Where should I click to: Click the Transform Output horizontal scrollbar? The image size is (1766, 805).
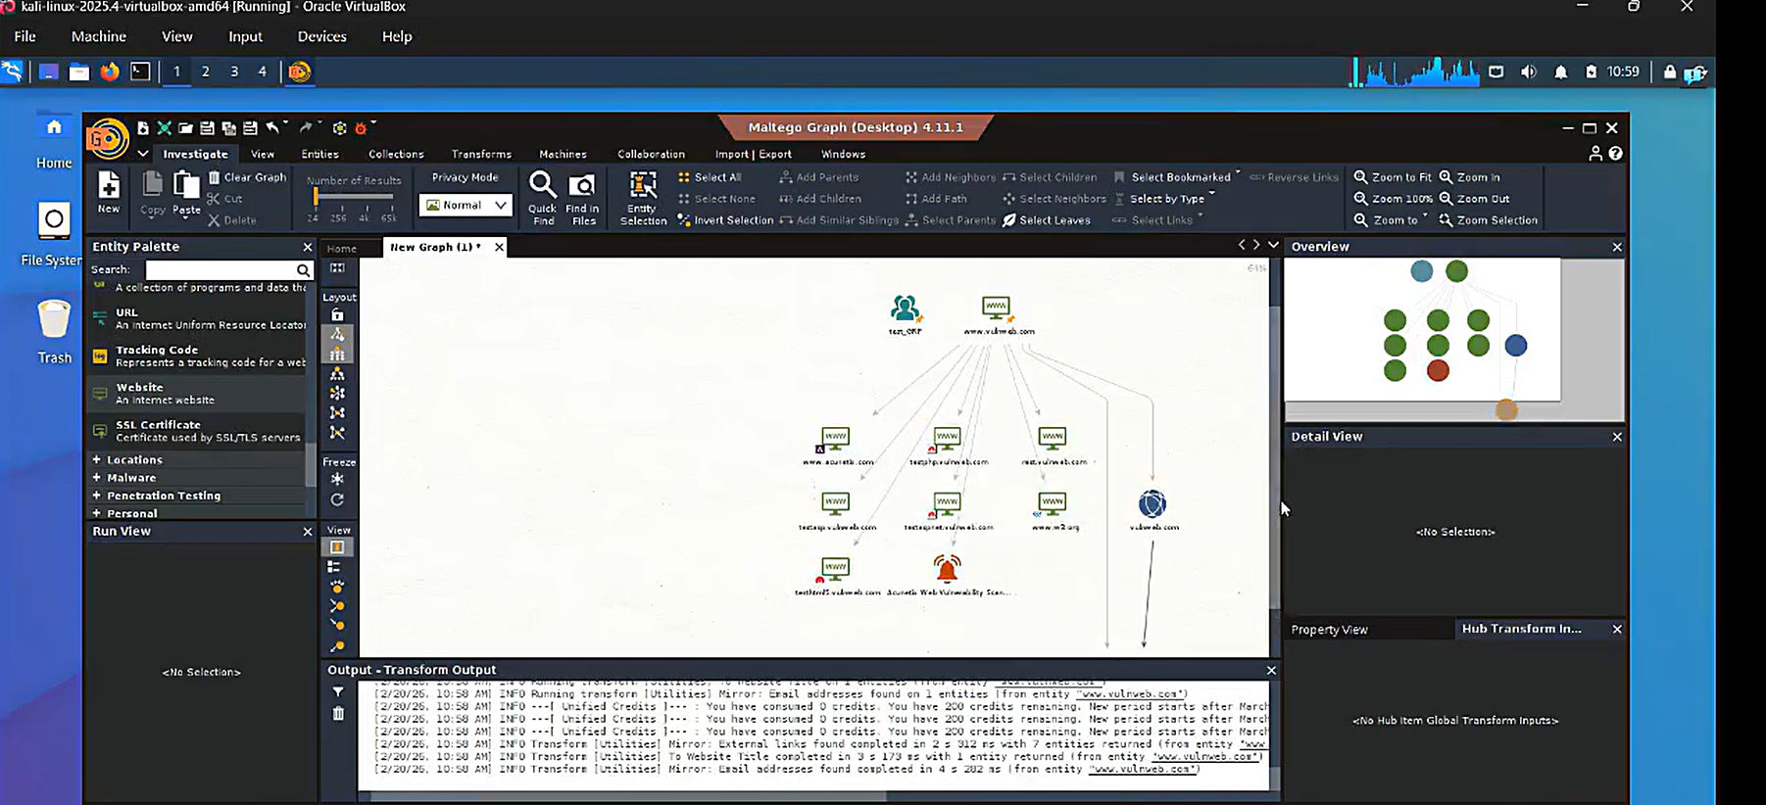tap(627, 796)
